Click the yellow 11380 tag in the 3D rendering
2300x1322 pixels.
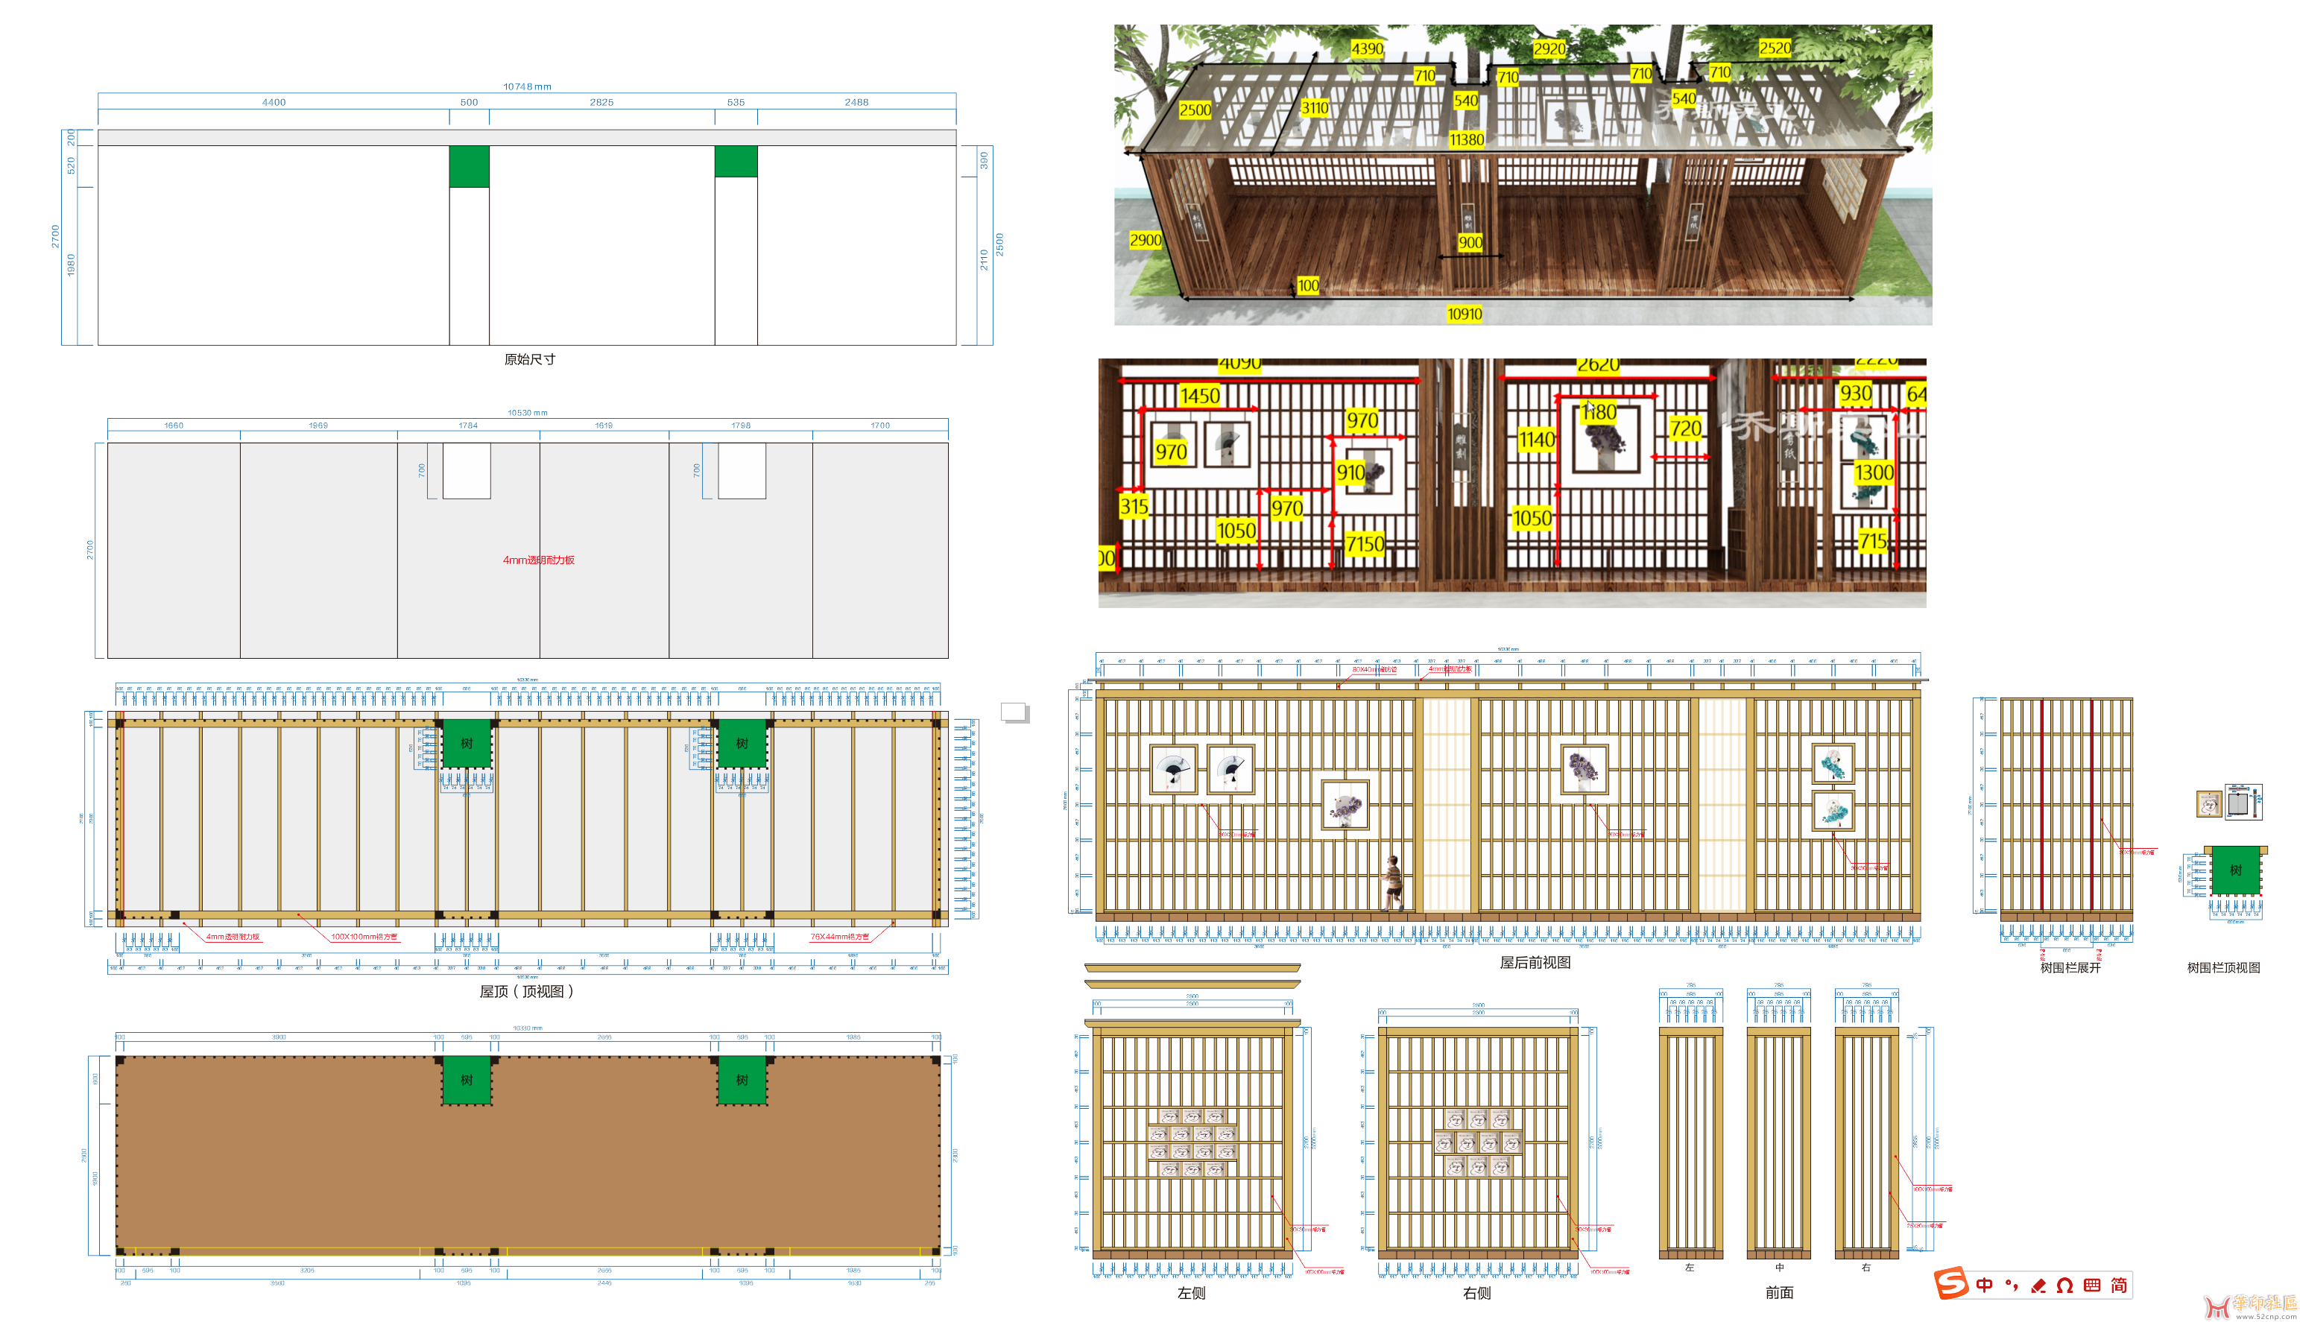1467,140
